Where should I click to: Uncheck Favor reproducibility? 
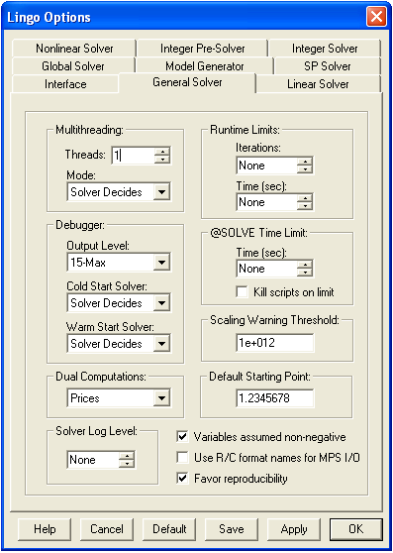pos(182,479)
